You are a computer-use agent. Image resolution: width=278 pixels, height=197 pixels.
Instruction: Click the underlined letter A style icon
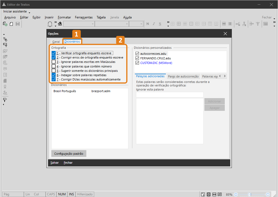click(60, 24)
